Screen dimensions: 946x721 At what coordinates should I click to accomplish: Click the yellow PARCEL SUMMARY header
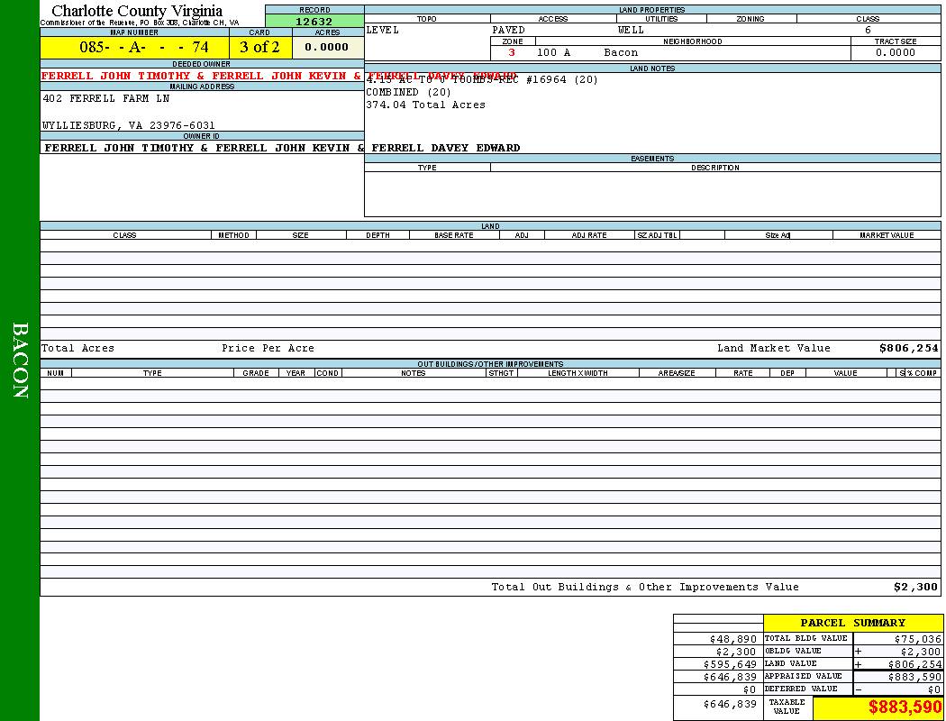click(x=852, y=623)
